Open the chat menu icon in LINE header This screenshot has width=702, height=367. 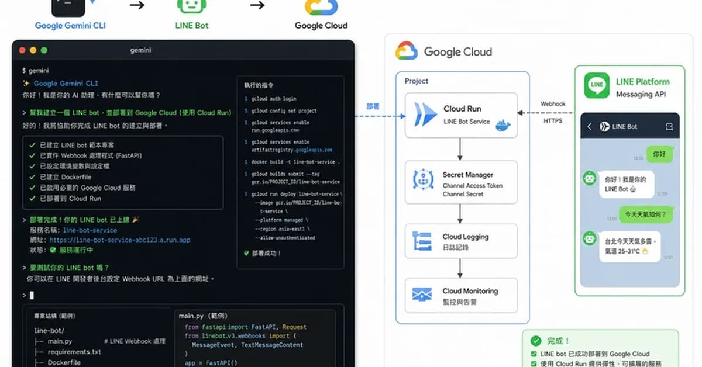pos(669,126)
